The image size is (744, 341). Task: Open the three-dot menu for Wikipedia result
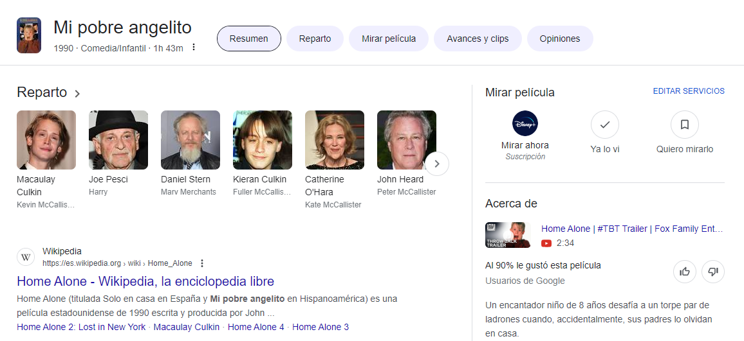202,263
